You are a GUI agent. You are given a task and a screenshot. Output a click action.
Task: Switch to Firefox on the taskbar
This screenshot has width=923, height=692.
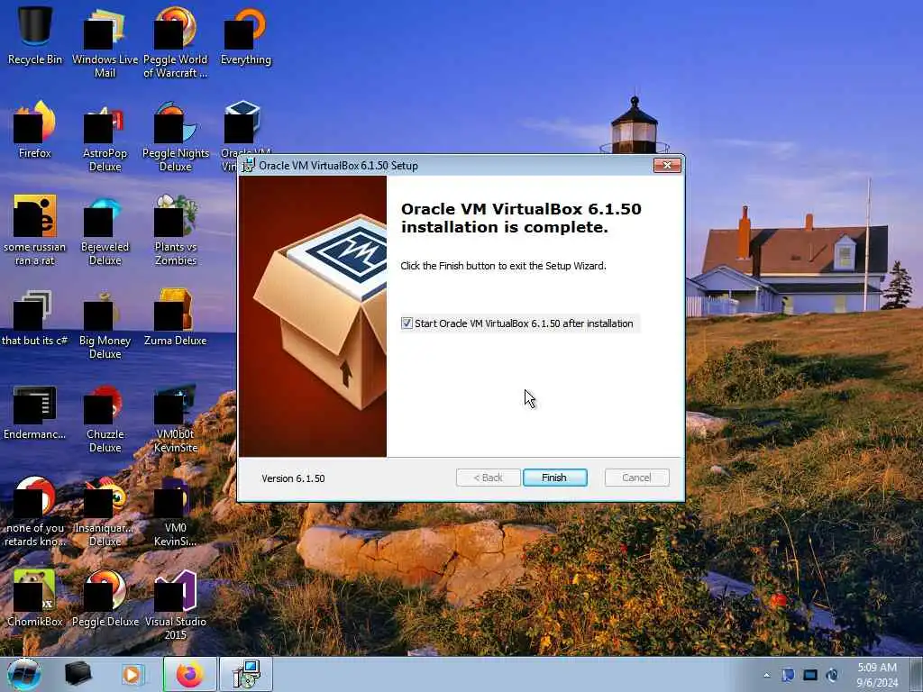tap(189, 674)
